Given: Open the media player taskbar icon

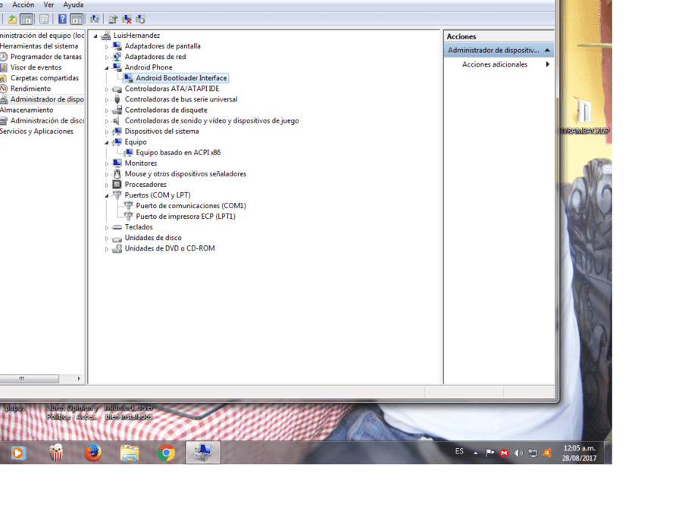Looking at the screenshot, I should (x=18, y=453).
